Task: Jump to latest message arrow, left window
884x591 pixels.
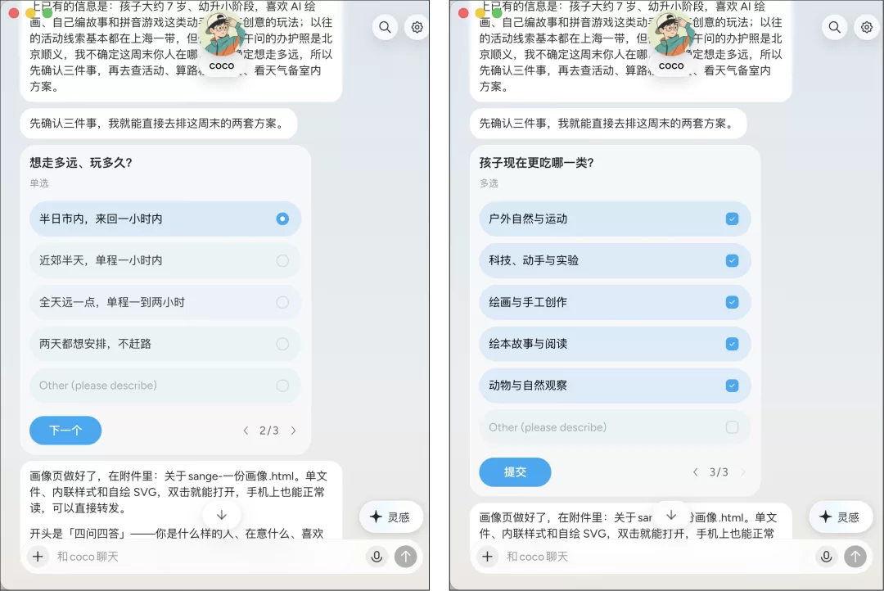Action: pyautogui.click(x=222, y=515)
